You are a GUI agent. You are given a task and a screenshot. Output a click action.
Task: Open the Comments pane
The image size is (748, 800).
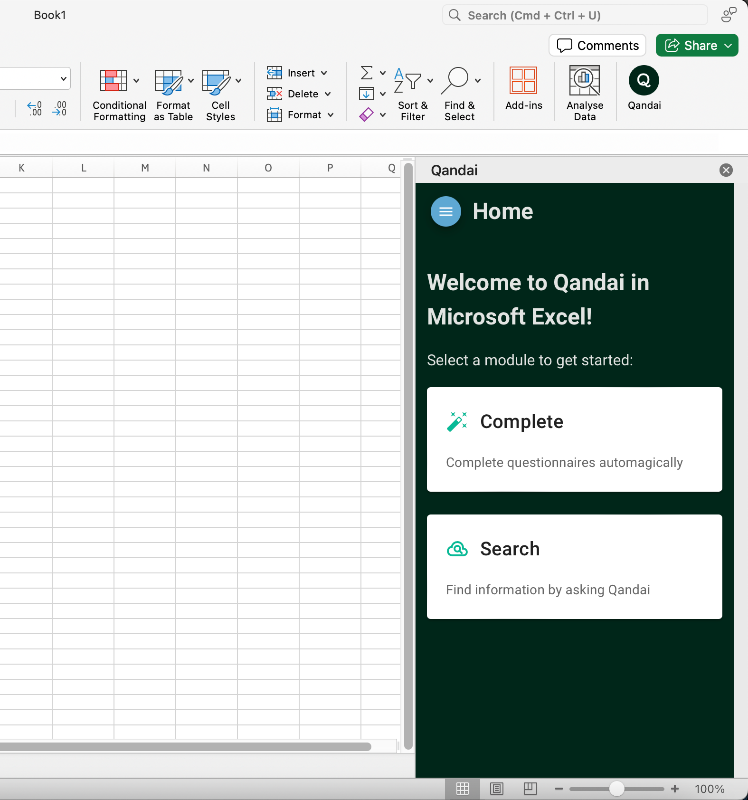597,46
